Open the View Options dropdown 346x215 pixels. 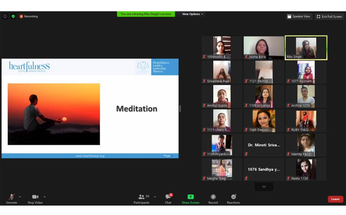193,14
